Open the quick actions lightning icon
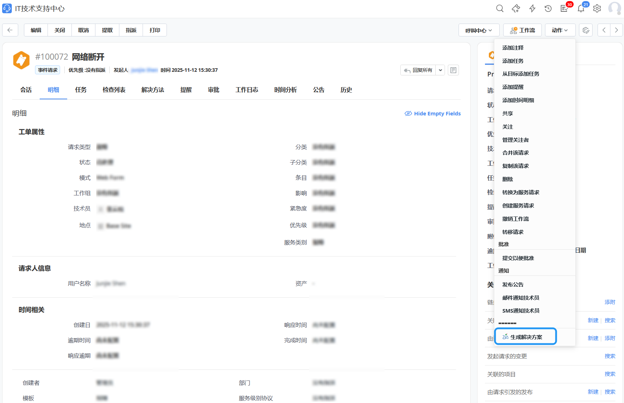This screenshot has width=624, height=403. pyautogui.click(x=532, y=9)
